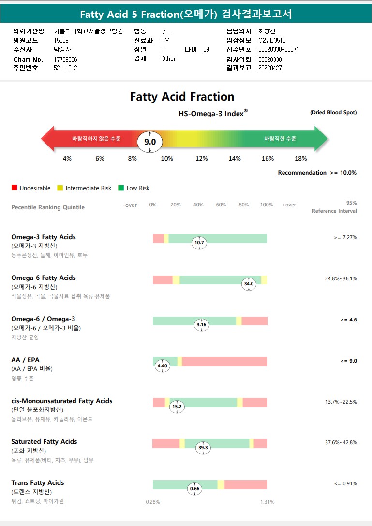
Task: Click the Recommendation >= 10.0% text
Action: pyautogui.click(x=317, y=173)
